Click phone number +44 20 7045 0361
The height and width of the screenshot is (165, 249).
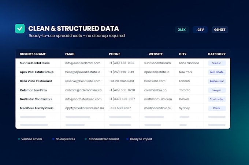coord(122,81)
